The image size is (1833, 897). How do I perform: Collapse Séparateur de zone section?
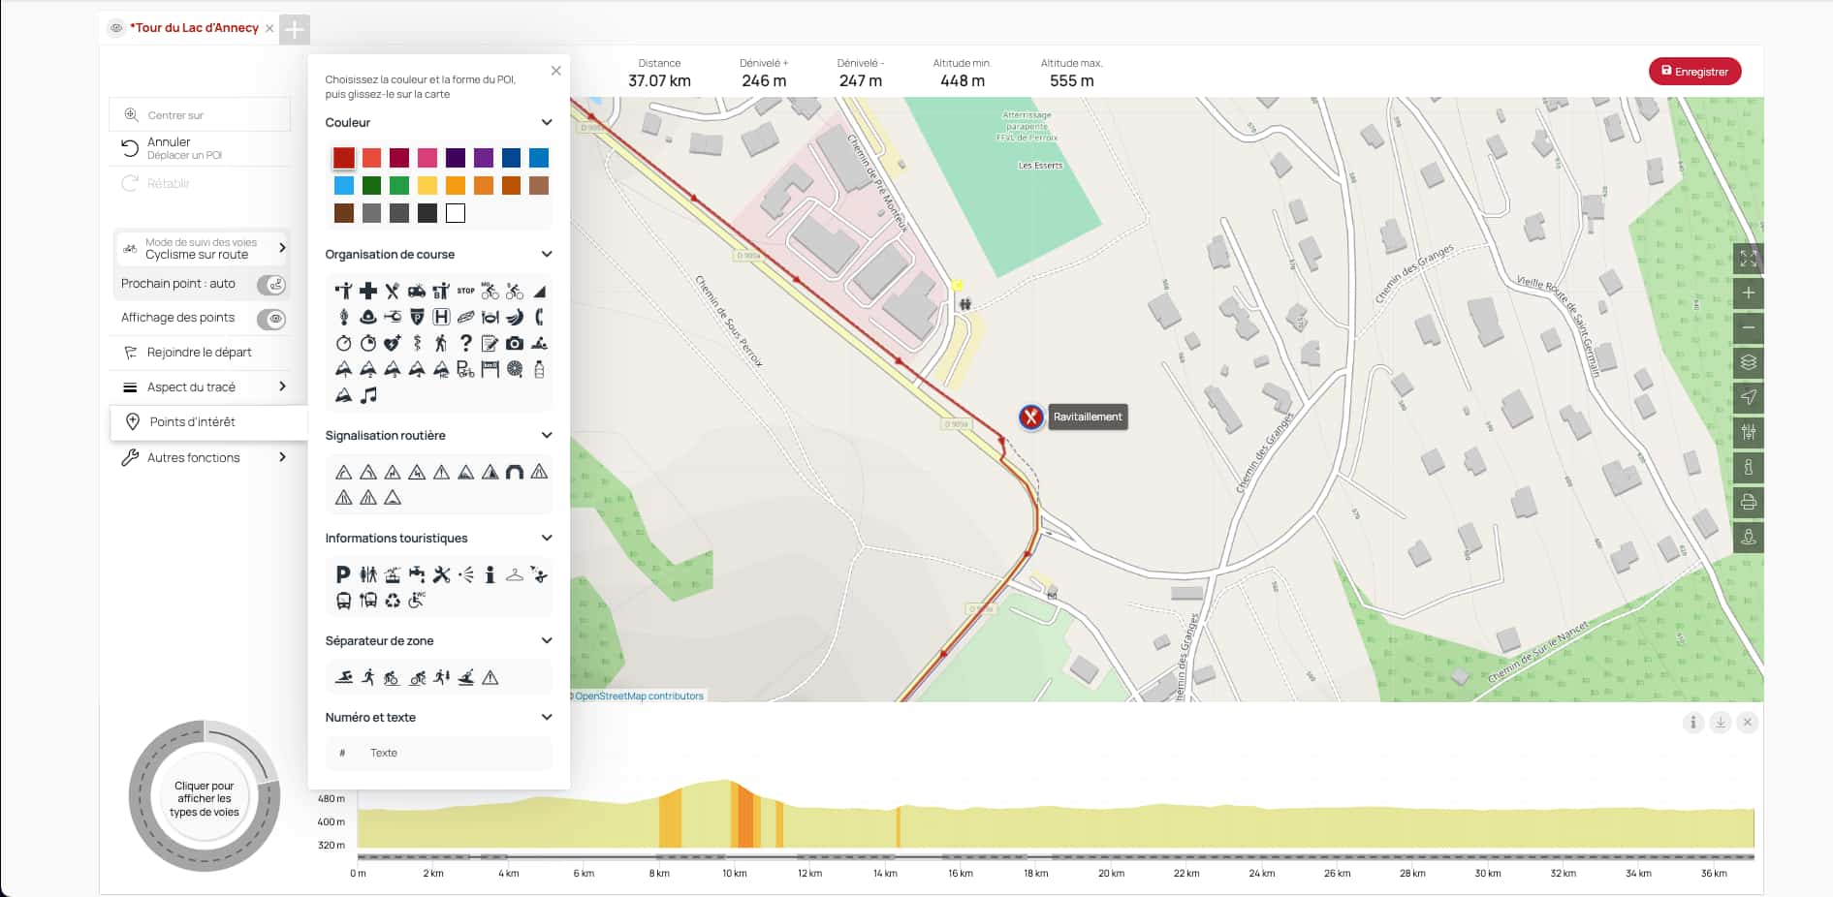pyautogui.click(x=547, y=640)
